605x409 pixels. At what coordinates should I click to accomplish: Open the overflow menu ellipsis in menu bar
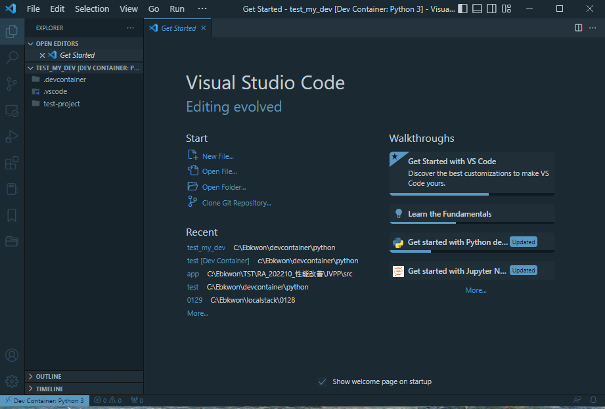point(202,9)
